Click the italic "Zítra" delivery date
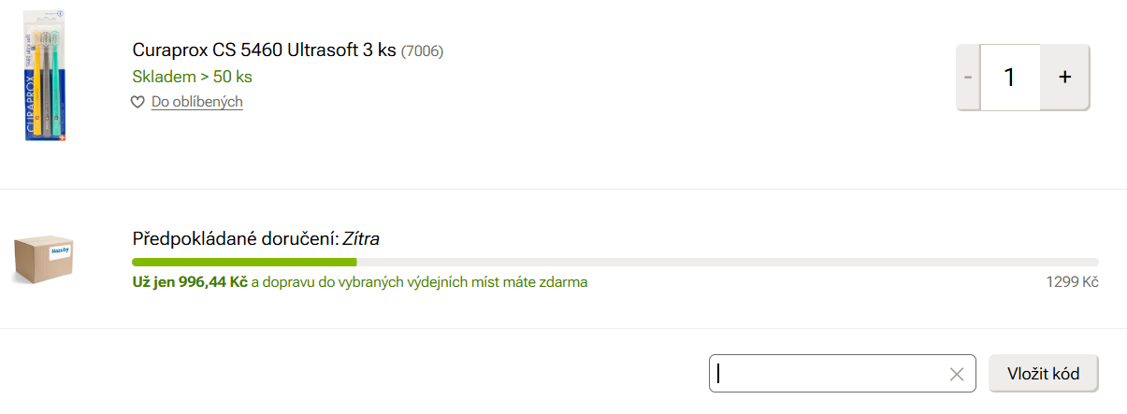 [361, 239]
